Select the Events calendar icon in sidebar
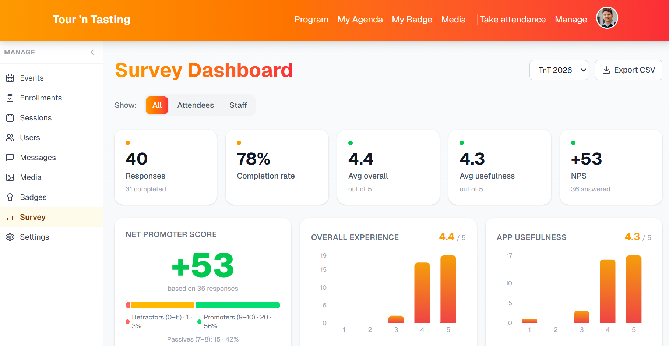This screenshot has height=346, width=669. point(10,78)
